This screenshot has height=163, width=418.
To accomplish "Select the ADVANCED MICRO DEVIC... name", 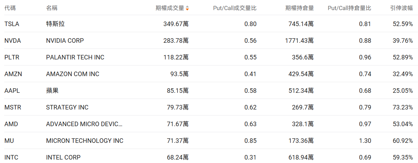I will pos(84,124).
